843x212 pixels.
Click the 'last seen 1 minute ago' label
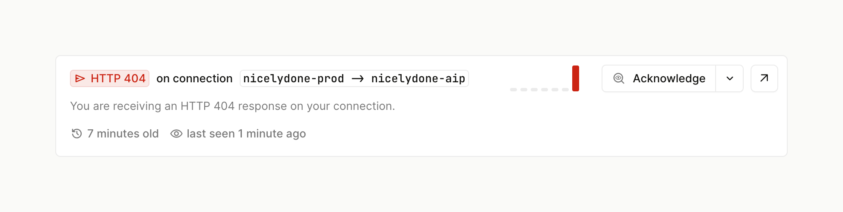pos(246,134)
